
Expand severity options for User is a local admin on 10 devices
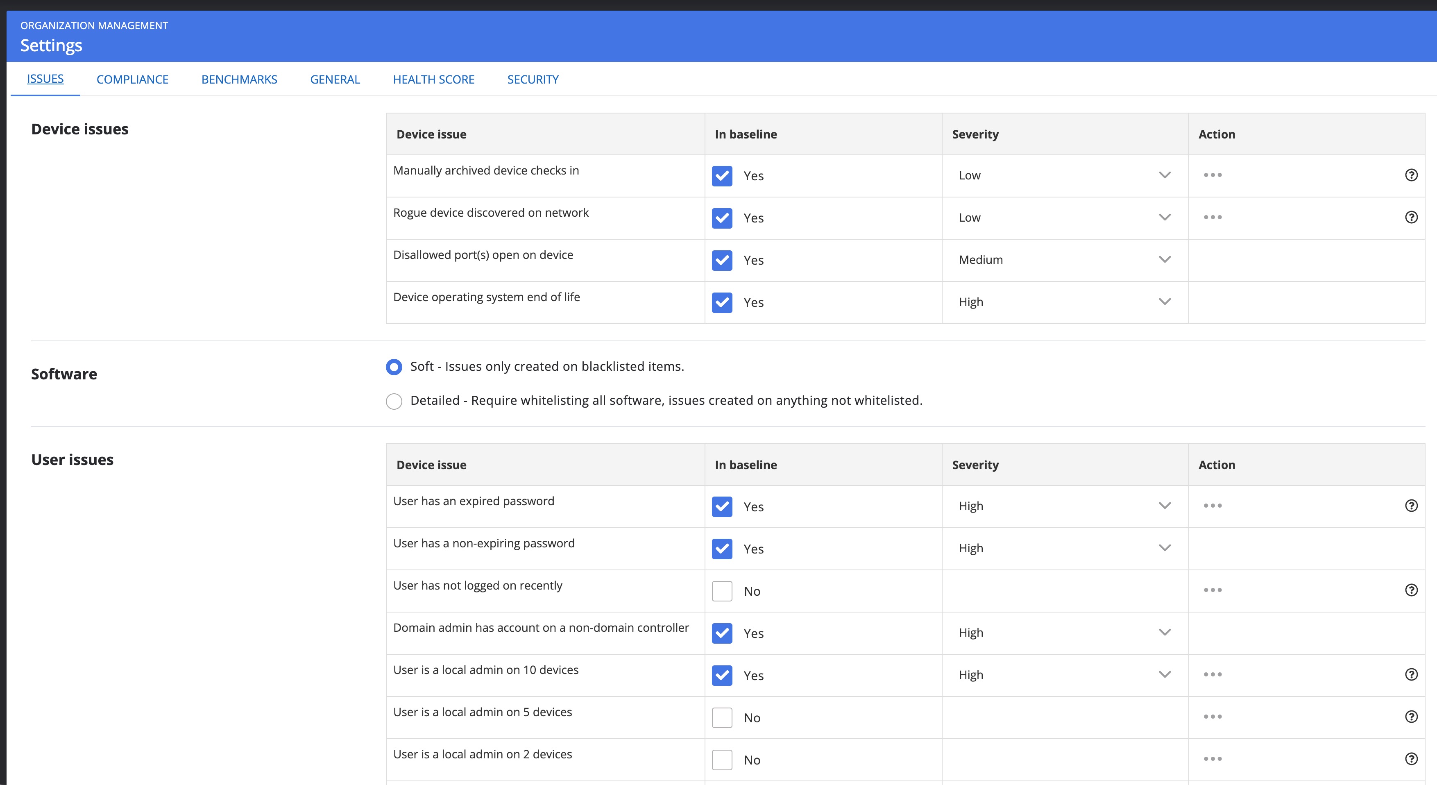[x=1164, y=674]
